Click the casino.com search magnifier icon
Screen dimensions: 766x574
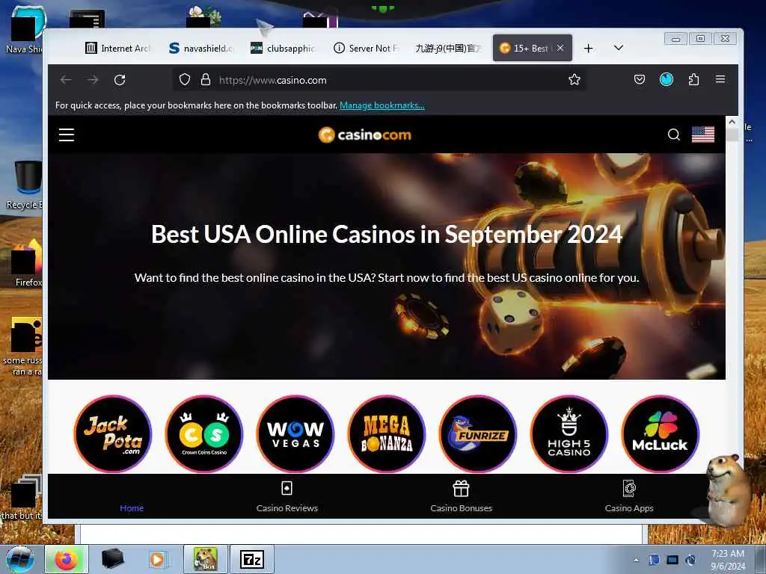tap(674, 135)
